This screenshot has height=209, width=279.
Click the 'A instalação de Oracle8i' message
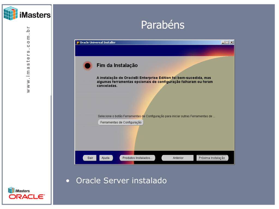click(x=155, y=82)
